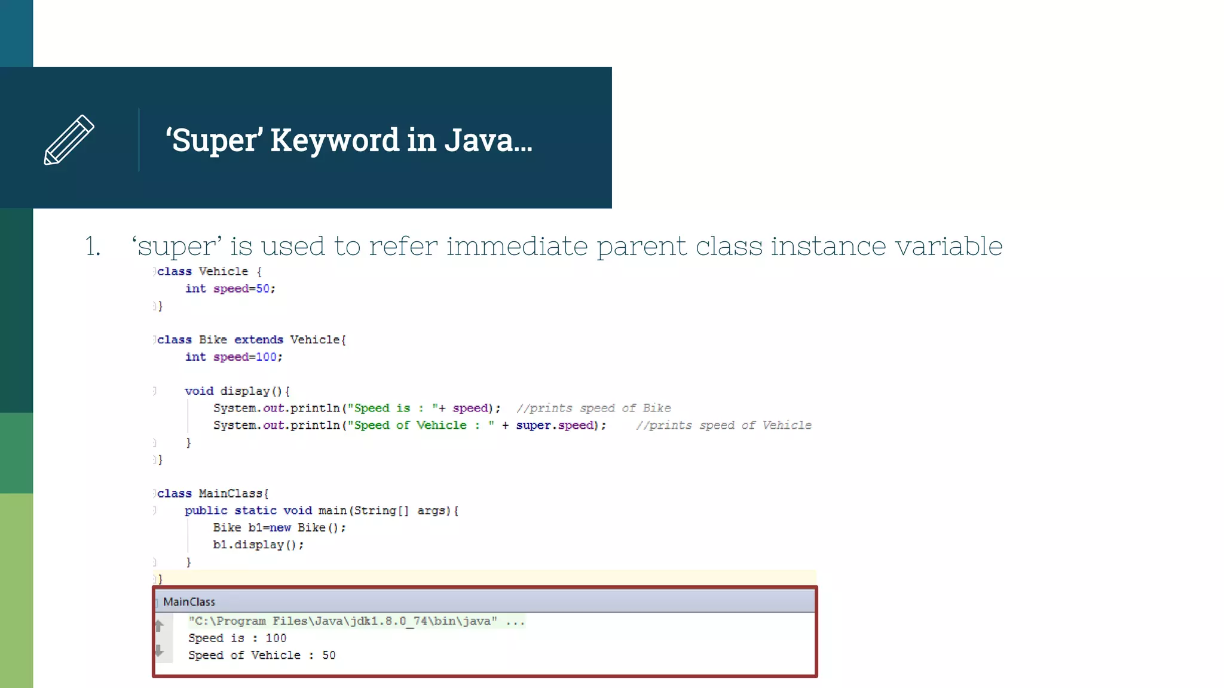1224x688 pixels.
Task: Click the b1.display(); statement
Action: click(258, 545)
